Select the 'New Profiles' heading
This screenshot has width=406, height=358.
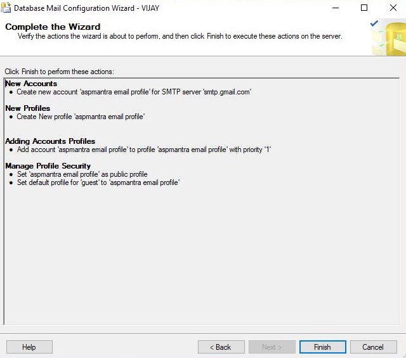click(x=28, y=108)
